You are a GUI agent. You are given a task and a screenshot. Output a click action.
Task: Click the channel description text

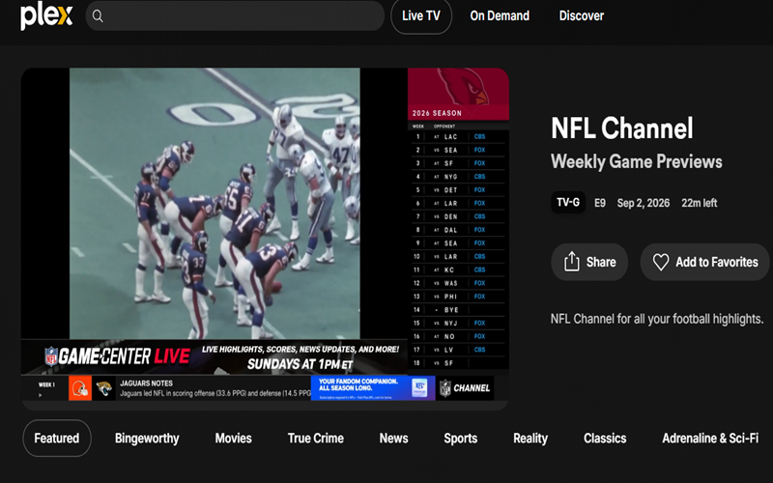pos(657,319)
